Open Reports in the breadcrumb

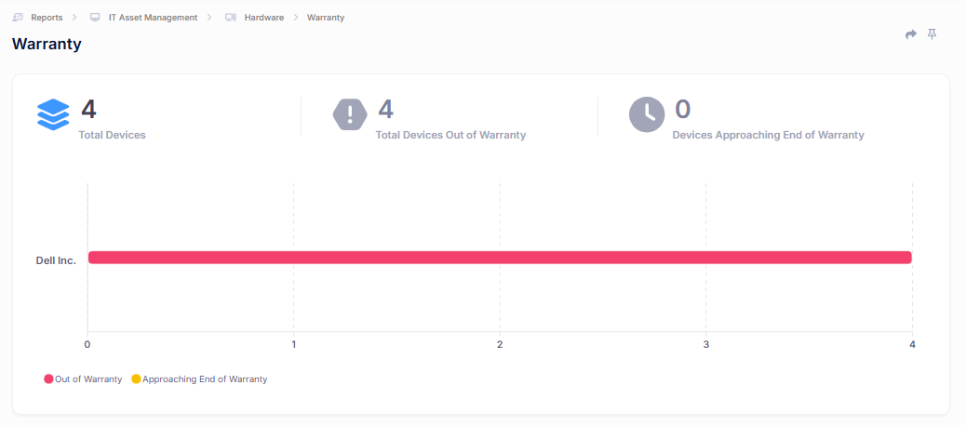[47, 18]
